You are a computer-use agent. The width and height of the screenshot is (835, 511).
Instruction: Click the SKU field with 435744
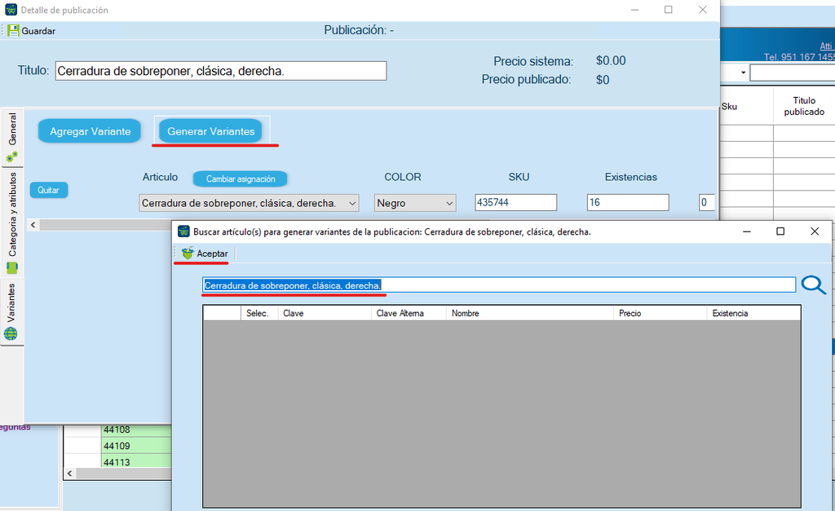pos(515,202)
